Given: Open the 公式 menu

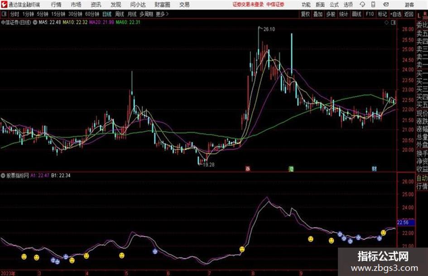Looking at the screenshot, I should tap(334, 5).
